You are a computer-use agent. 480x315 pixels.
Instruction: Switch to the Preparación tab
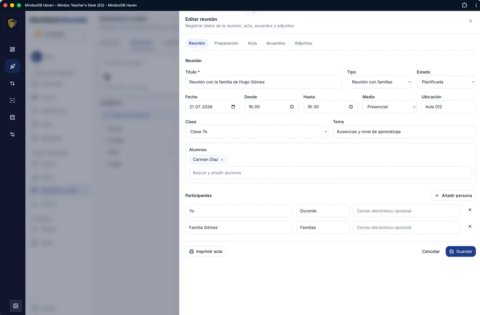click(x=226, y=43)
